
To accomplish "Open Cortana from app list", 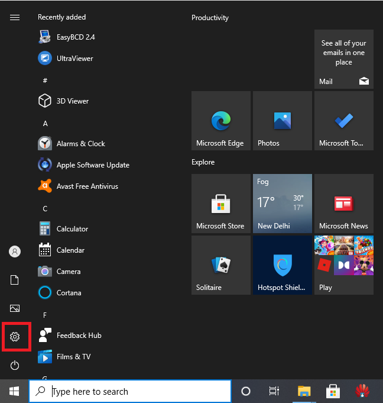I will tap(60, 293).
